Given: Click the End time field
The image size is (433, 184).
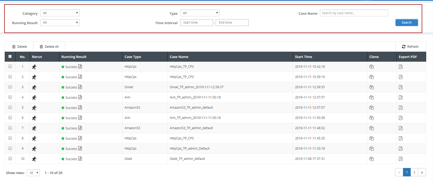Looking at the screenshot, I should tap(232, 23).
